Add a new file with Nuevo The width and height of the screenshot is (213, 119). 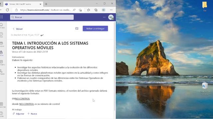tap(32, 114)
